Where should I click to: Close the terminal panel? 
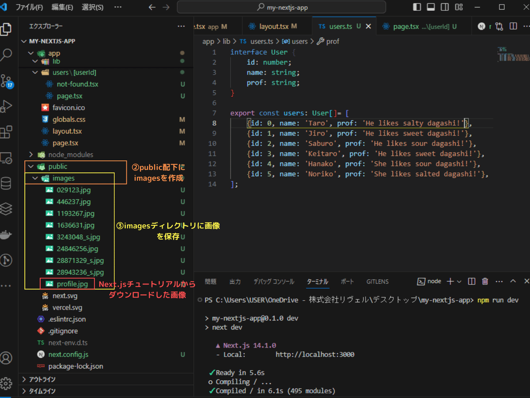click(x=526, y=281)
